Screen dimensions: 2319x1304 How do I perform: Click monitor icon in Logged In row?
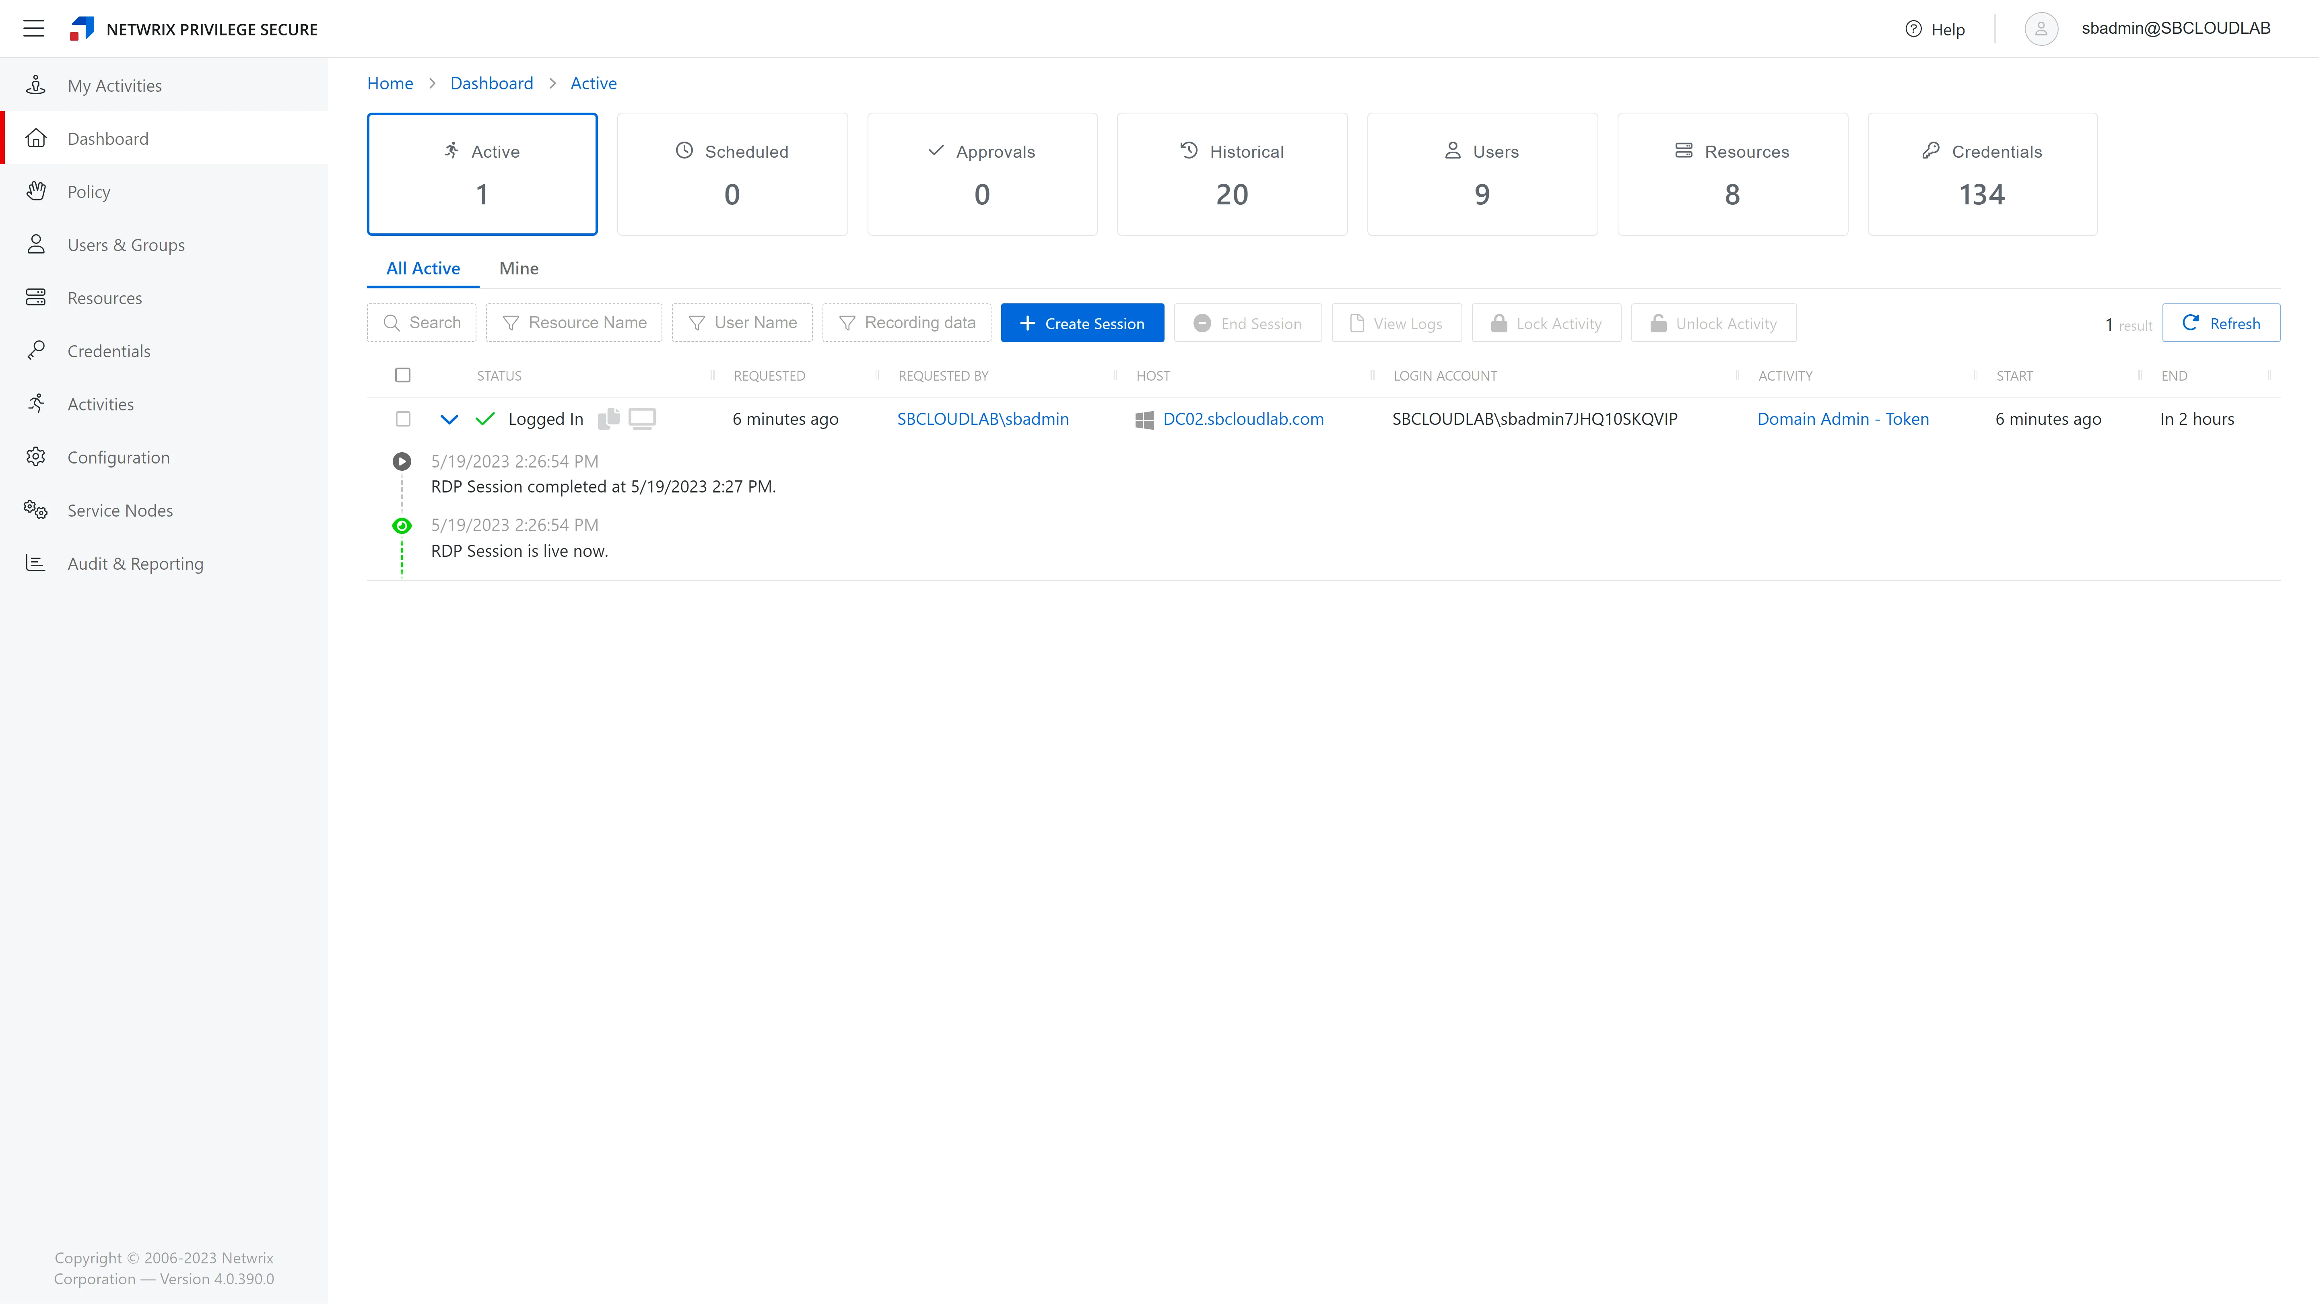(642, 418)
